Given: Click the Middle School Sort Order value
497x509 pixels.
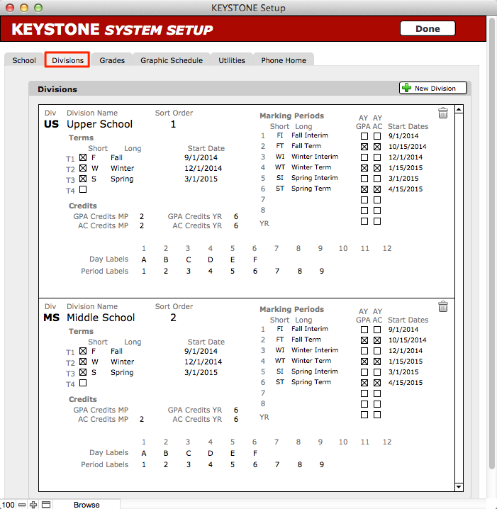Looking at the screenshot, I should tap(173, 318).
